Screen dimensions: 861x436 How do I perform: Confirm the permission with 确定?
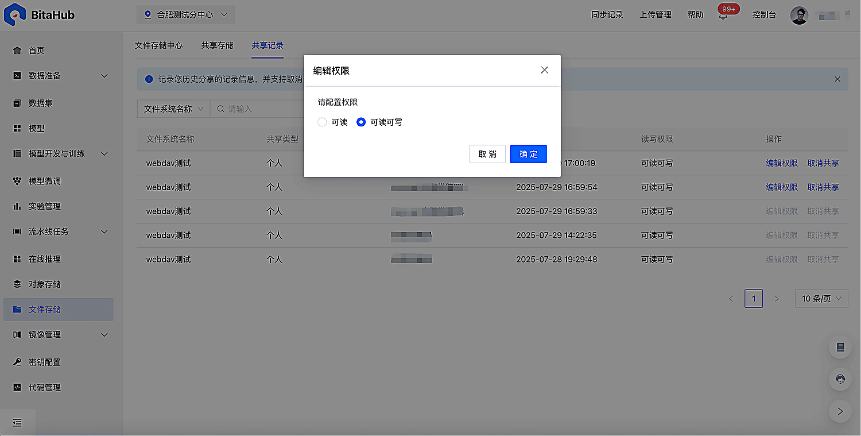click(x=529, y=154)
